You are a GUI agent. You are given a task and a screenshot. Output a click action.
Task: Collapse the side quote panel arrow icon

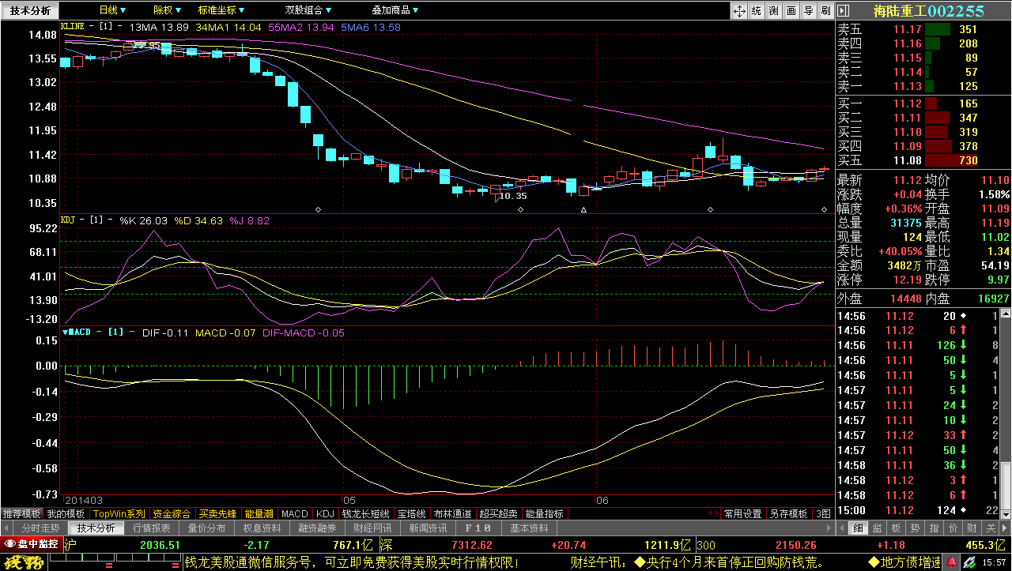843,10
